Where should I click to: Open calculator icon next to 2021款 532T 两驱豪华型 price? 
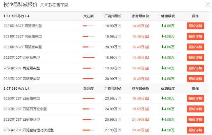pyautogui.click(x=120, y=47)
